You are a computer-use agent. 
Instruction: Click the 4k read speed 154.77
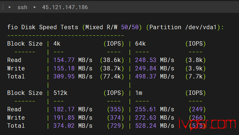point(64,60)
